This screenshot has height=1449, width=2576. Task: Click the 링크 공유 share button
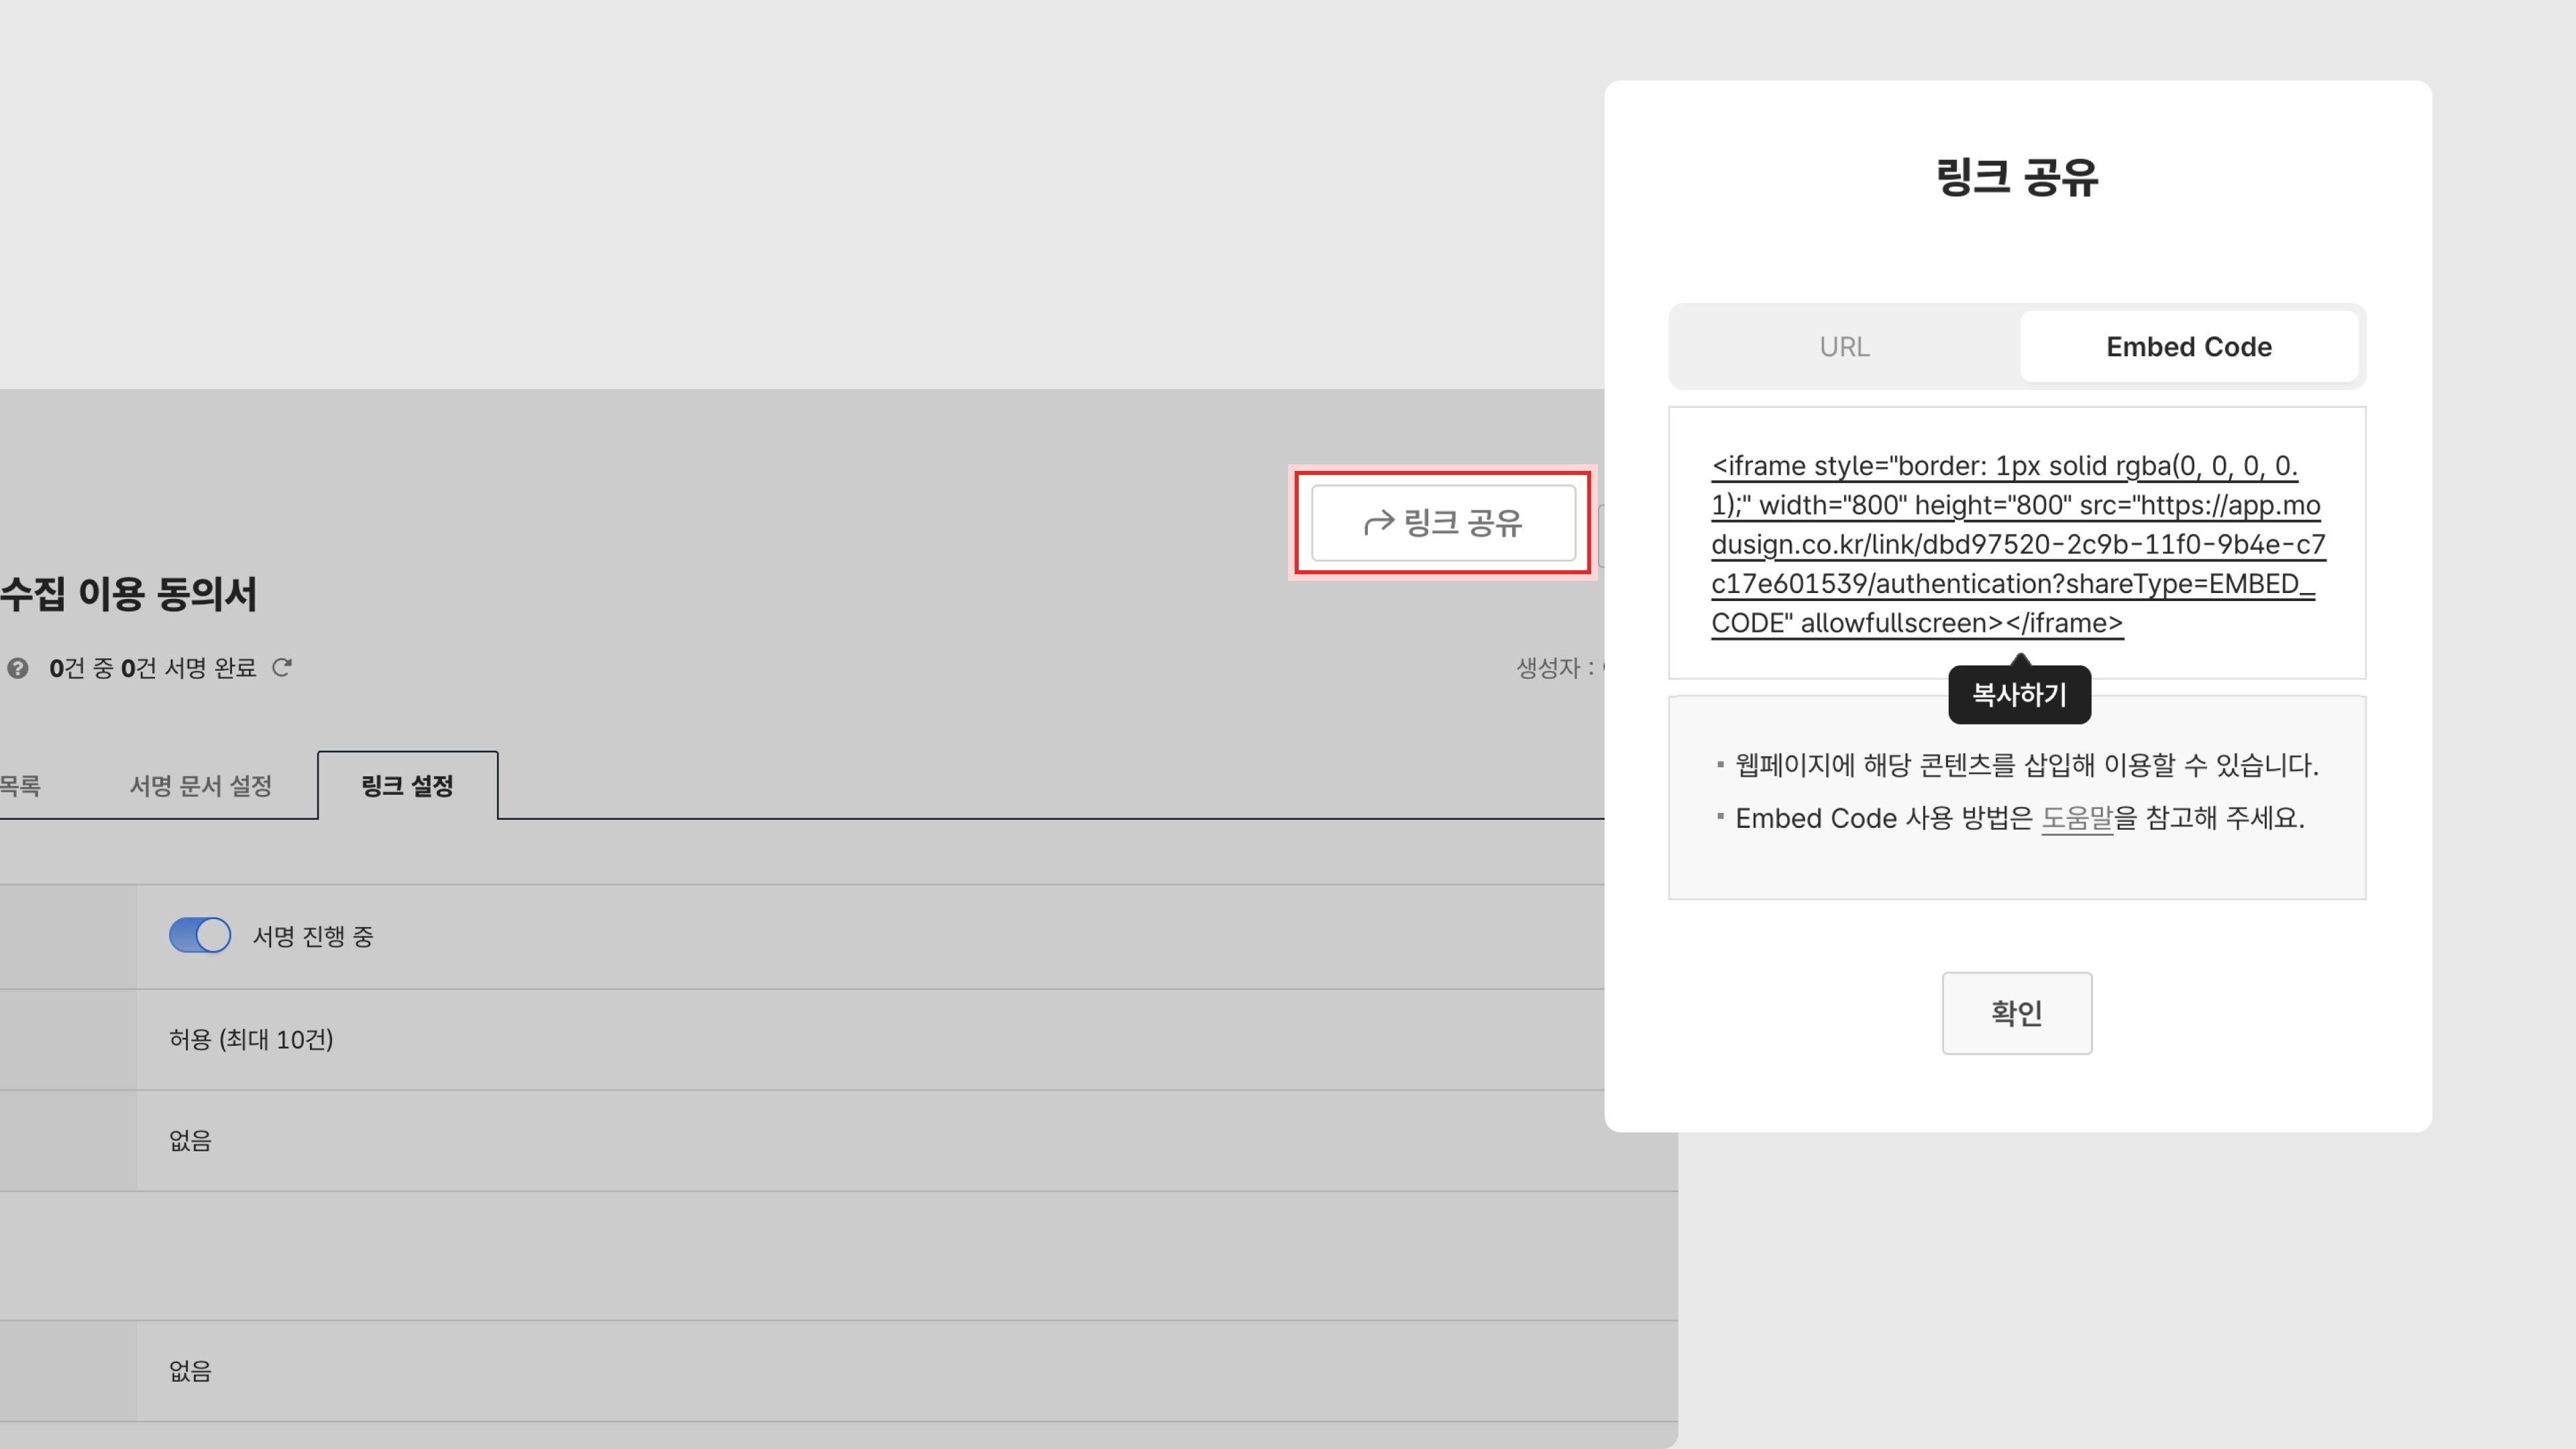tap(1443, 523)
